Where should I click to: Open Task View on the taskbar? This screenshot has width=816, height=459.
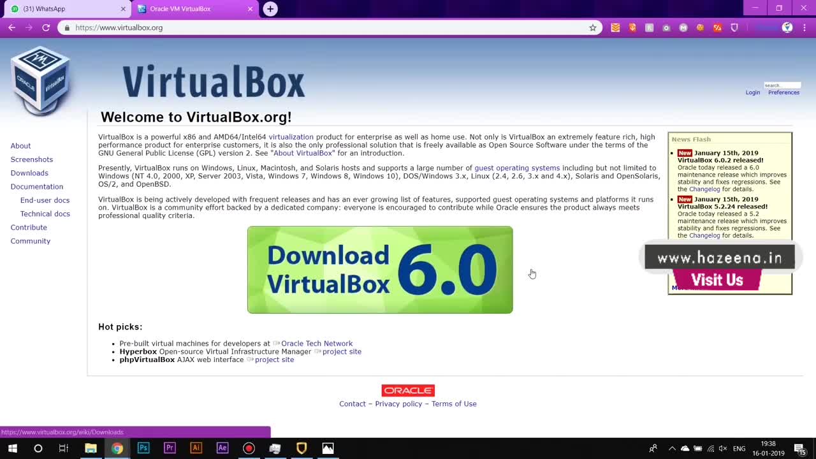pos(64,448)
